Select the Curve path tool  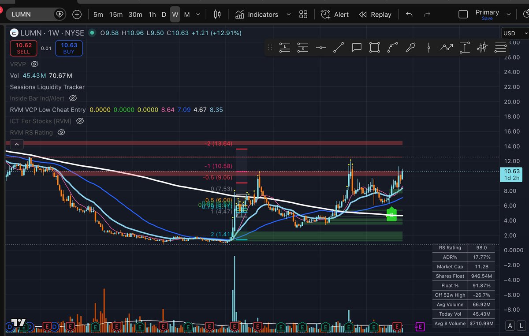392,48
